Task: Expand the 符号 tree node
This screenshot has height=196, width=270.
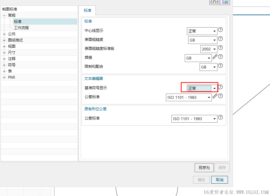Action: (x=4, y=65)
